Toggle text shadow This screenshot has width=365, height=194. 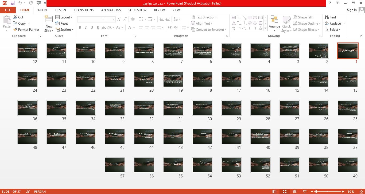pos(98,28)
